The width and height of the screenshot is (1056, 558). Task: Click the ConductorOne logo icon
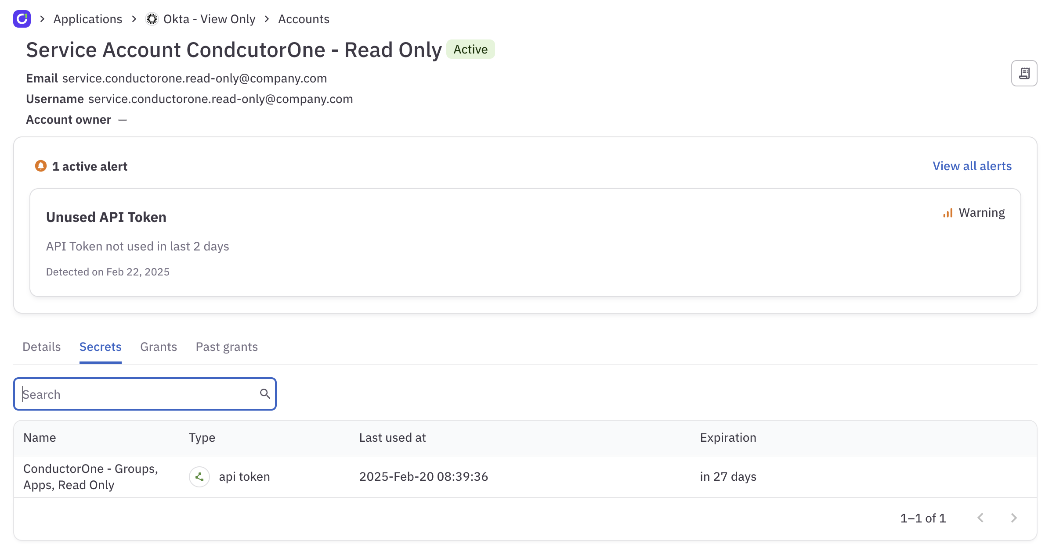[x=22, y=18]
